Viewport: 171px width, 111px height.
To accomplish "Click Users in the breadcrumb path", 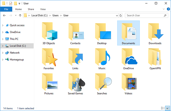I will click(56, 15).
